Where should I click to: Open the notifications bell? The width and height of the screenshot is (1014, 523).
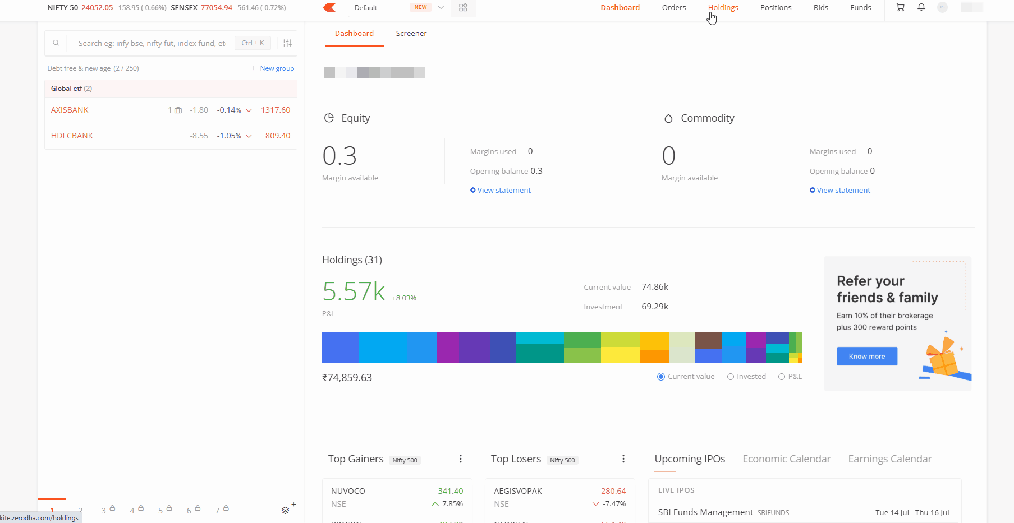pos(921,7)
